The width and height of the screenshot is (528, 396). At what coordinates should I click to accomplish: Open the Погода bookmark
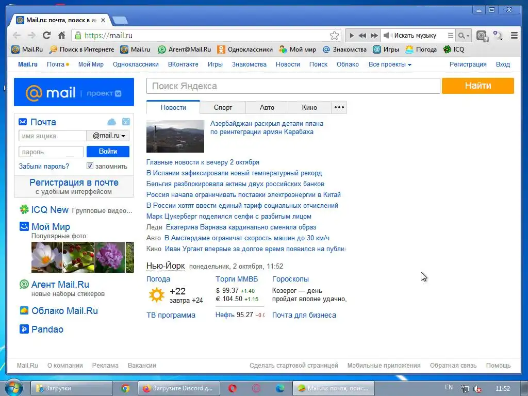[x=421, y=49]
